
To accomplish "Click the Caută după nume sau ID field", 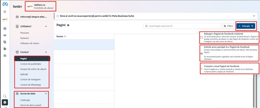I will click(x=182, y=26).
